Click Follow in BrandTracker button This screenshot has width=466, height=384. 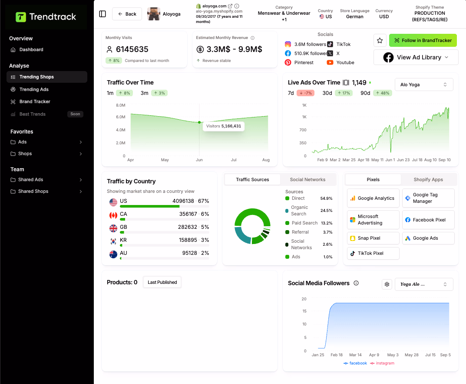click(x=423, y=40)
